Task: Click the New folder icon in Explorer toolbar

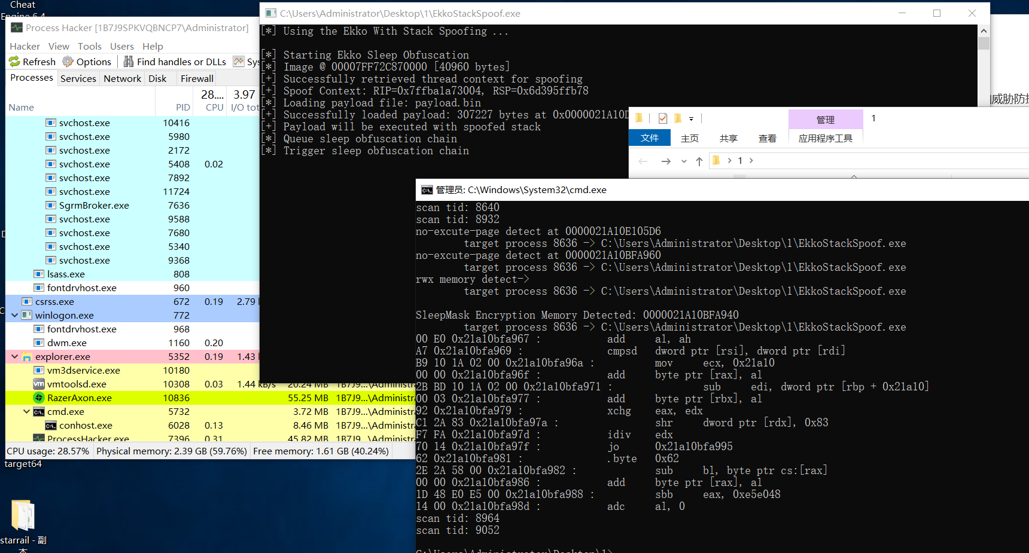Action: pyautogui.click(x=678, y=118)
